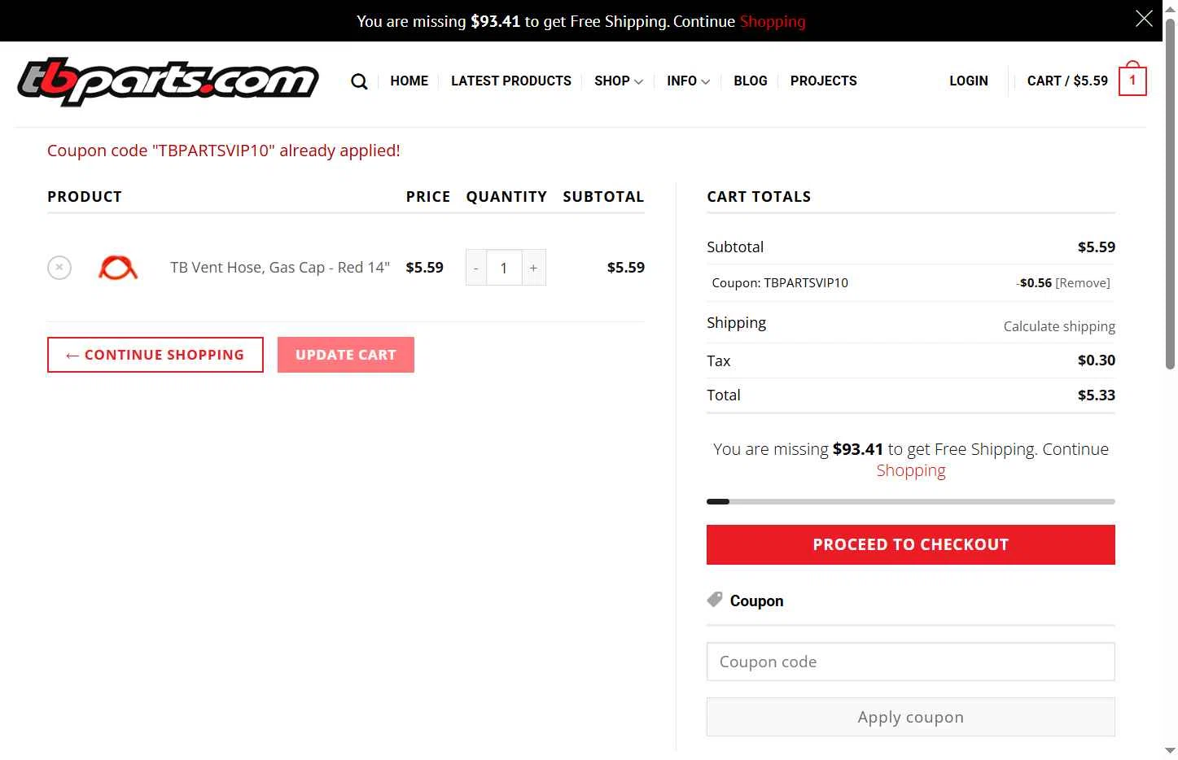This screenshot has height=760, width=1178.
Task: Click the scrollbar down arrow
Action: (x=1170, y=750)
